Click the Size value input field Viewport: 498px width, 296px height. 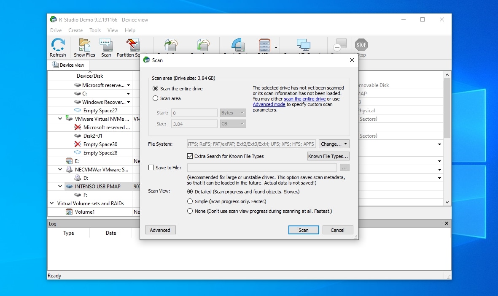194,124
